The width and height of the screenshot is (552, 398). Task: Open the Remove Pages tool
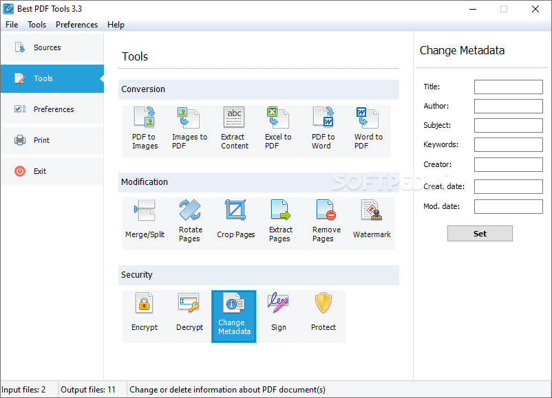tap(326, 223)
